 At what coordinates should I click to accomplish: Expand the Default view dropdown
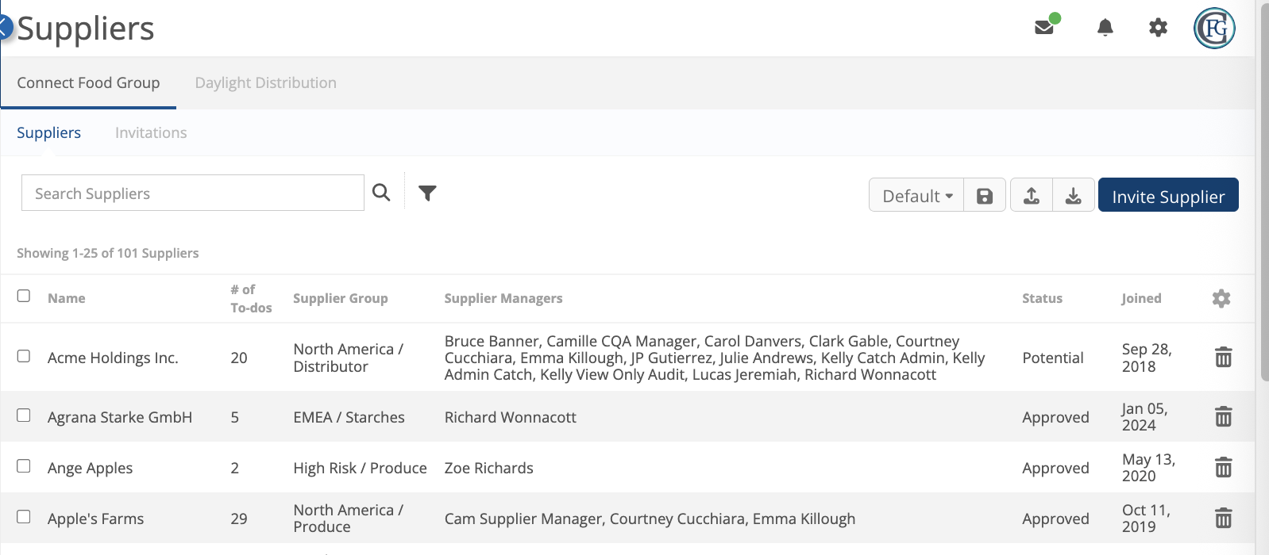(x=917, y=196)
